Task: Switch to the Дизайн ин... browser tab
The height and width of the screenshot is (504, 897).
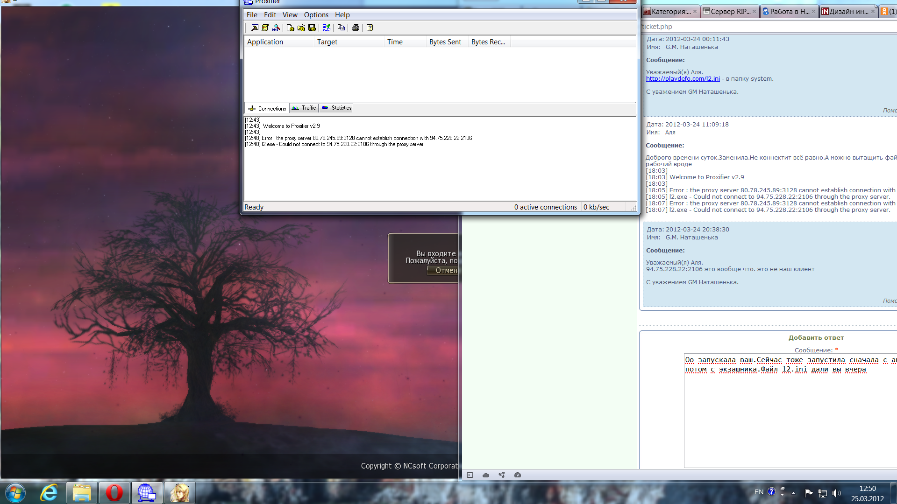Action: (x=848, y=12)
